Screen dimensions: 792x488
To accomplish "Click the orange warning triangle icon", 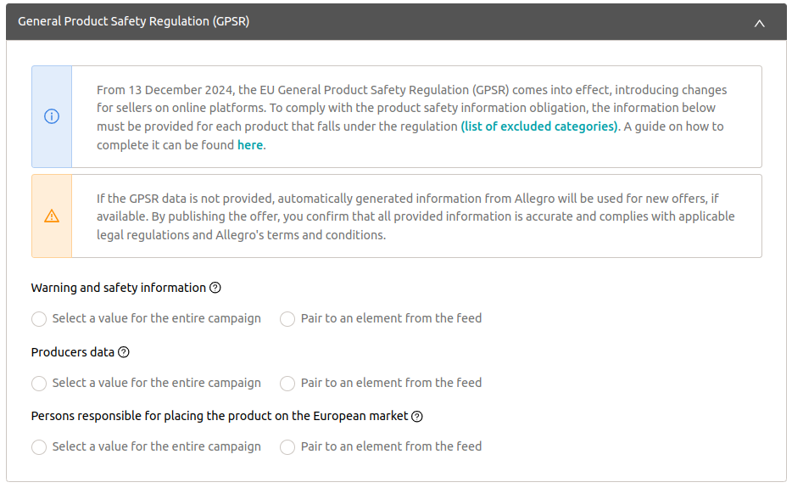I will [52, 216].
